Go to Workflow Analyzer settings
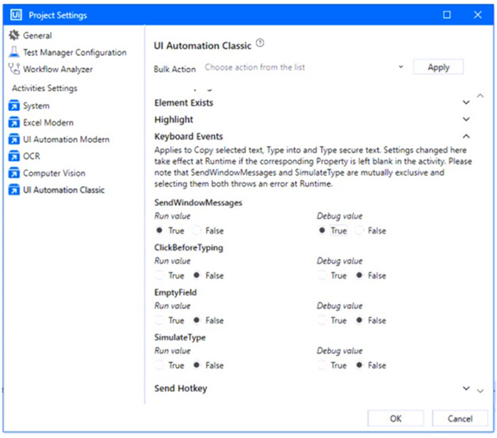The width and height of the screenshot is (497, 438). pyautogui.click(x=58, y=69)
